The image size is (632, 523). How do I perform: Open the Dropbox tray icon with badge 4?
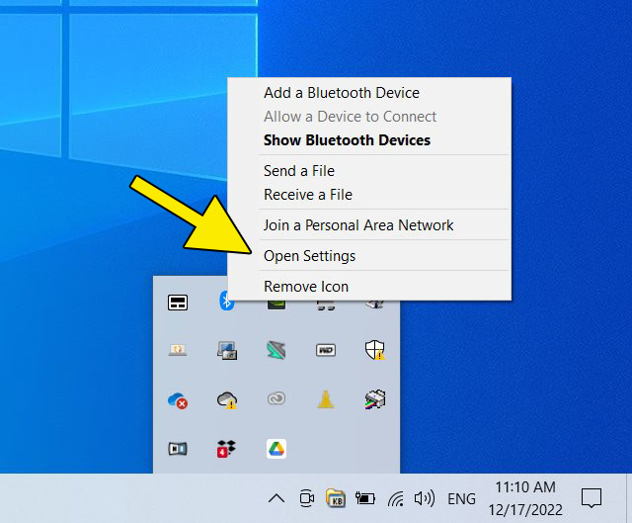click(x=226, y=449)
